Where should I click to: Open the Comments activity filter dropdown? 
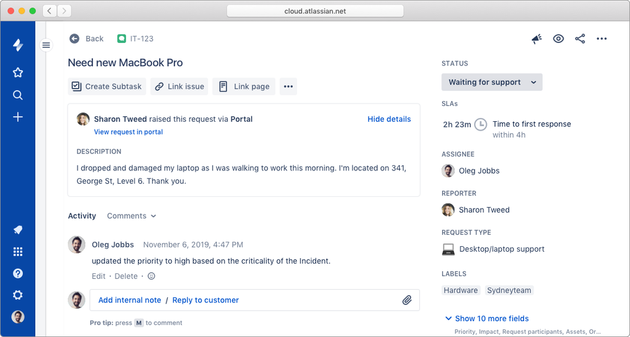pyautogui.click(x=131, y=216)
